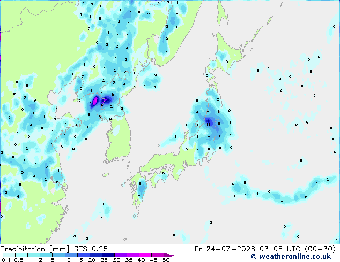Open the weatheronline.co.uk copyright link

291,257
